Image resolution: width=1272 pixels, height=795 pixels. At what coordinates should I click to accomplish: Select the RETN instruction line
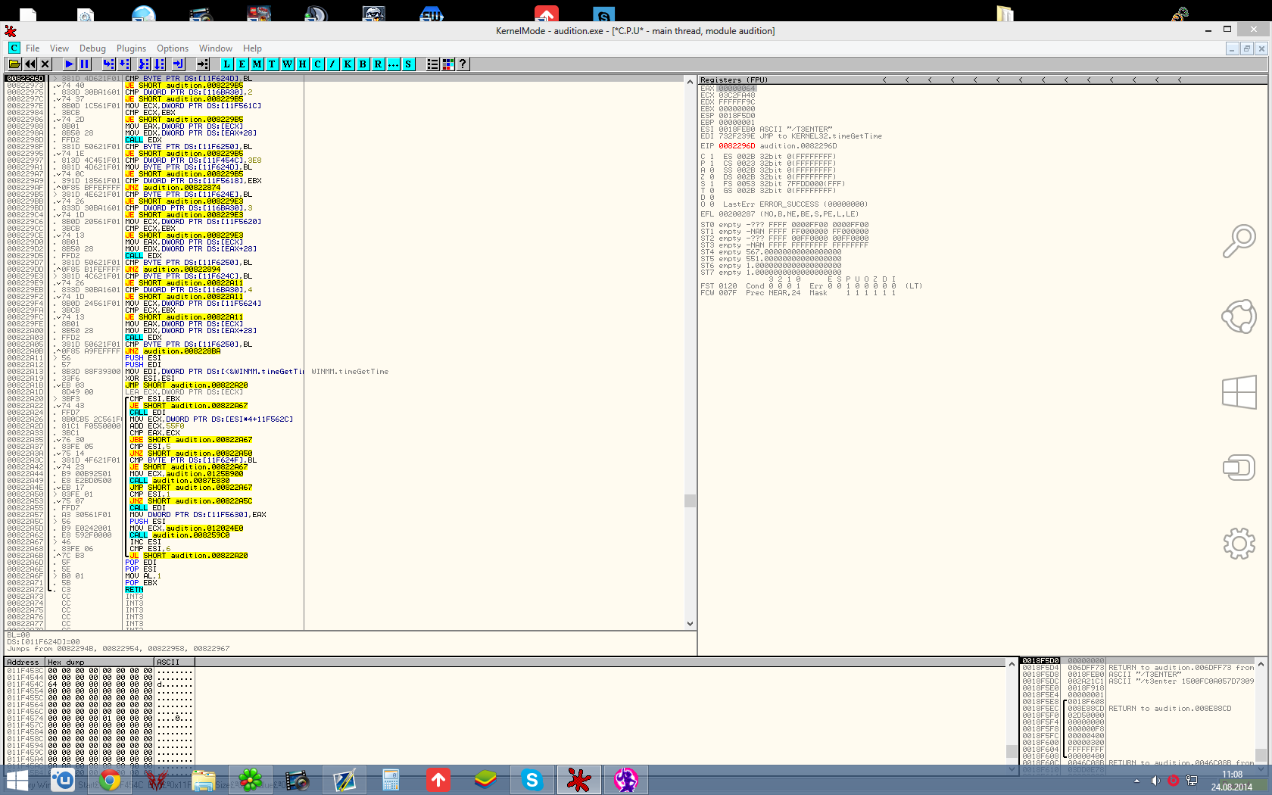134,590
